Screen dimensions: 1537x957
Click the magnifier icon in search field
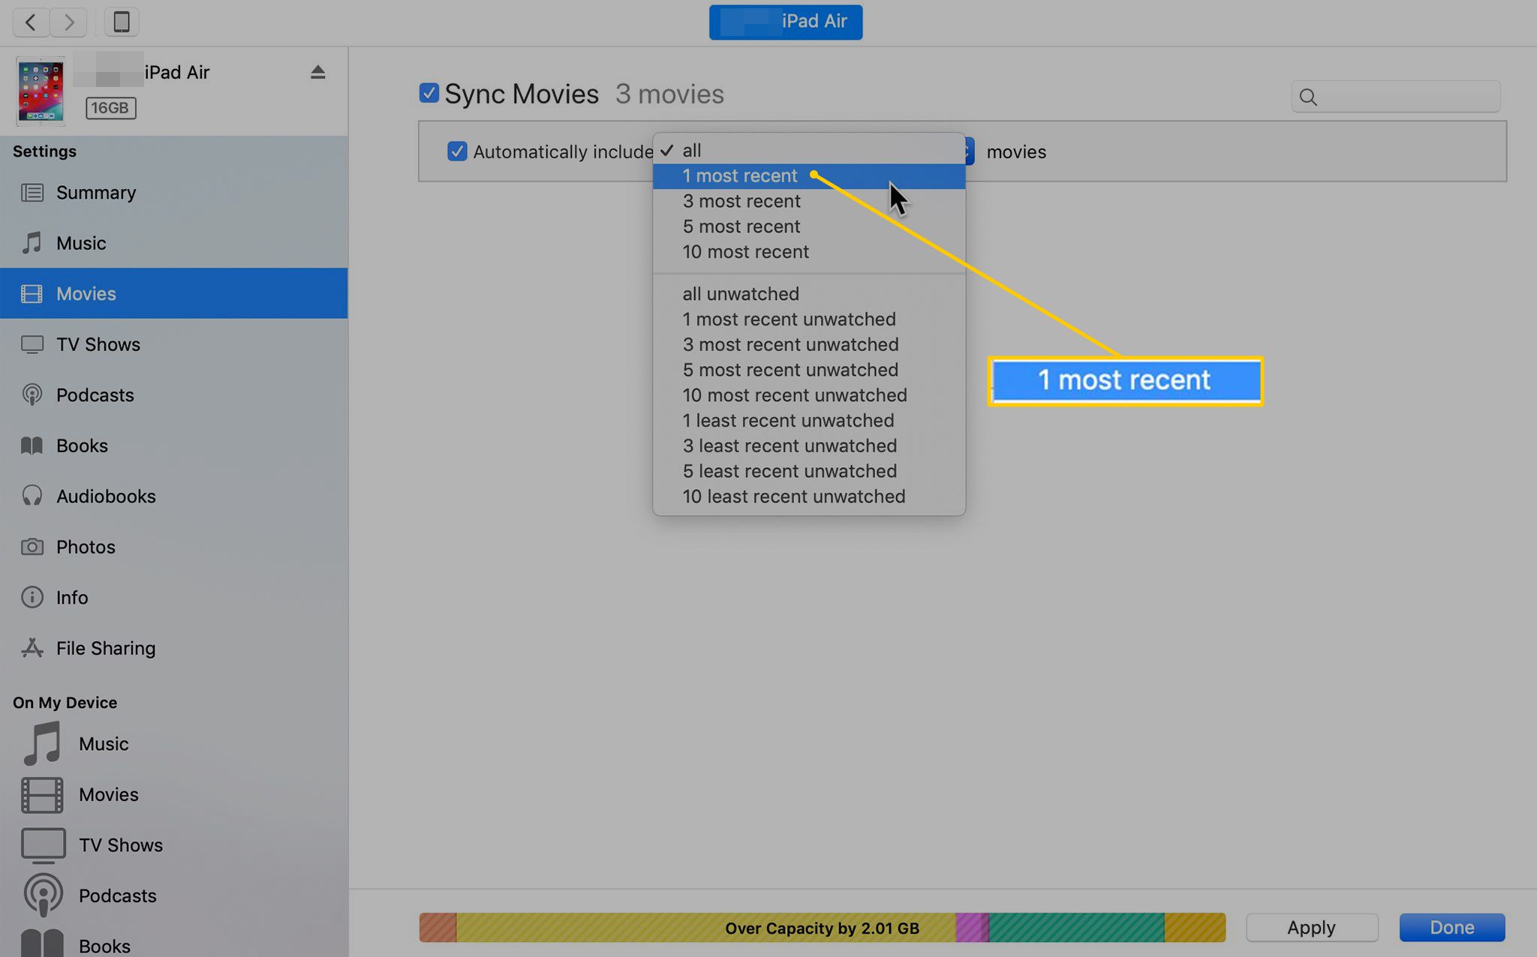tap(1308, 97)
